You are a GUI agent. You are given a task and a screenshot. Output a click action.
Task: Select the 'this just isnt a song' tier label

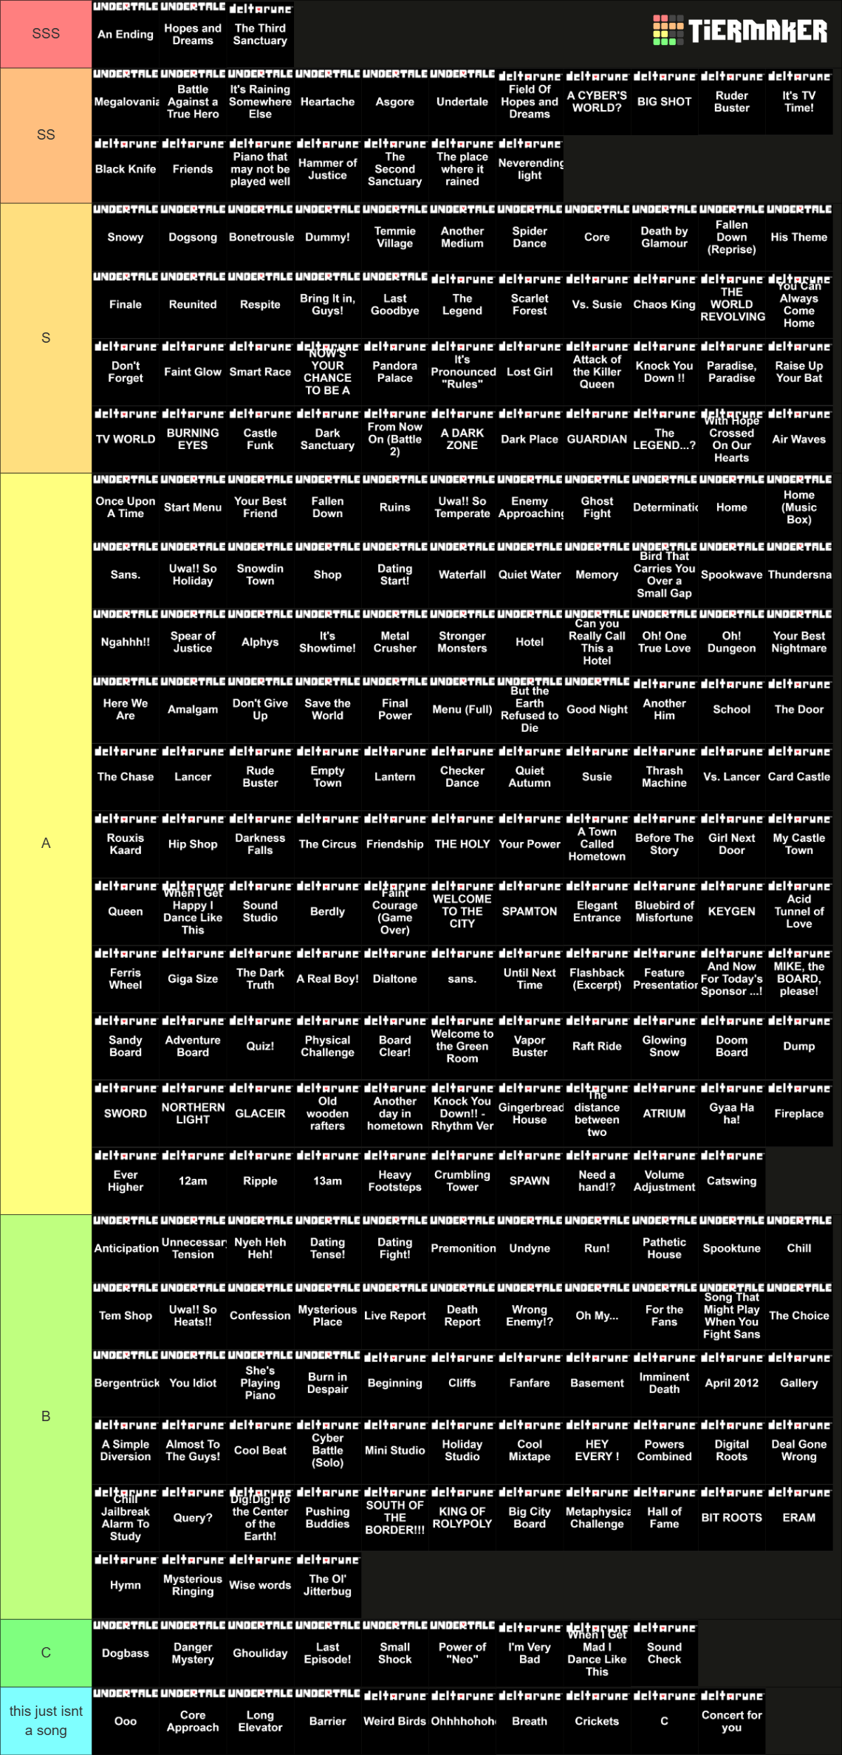click(46, 1721)
